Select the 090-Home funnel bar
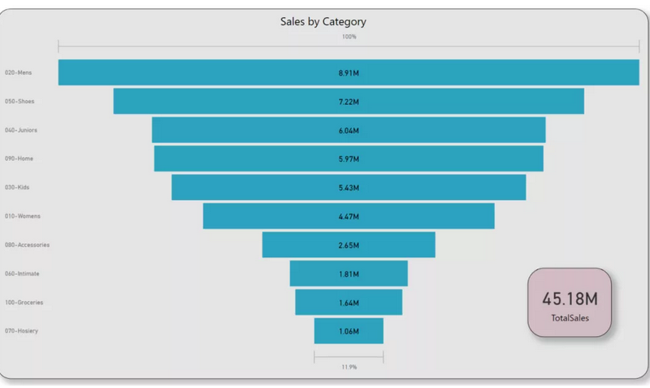650x388 pixels. [349, 159]
